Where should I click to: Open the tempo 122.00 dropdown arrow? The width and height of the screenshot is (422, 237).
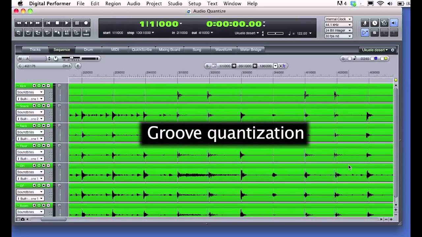coord(310,33)
